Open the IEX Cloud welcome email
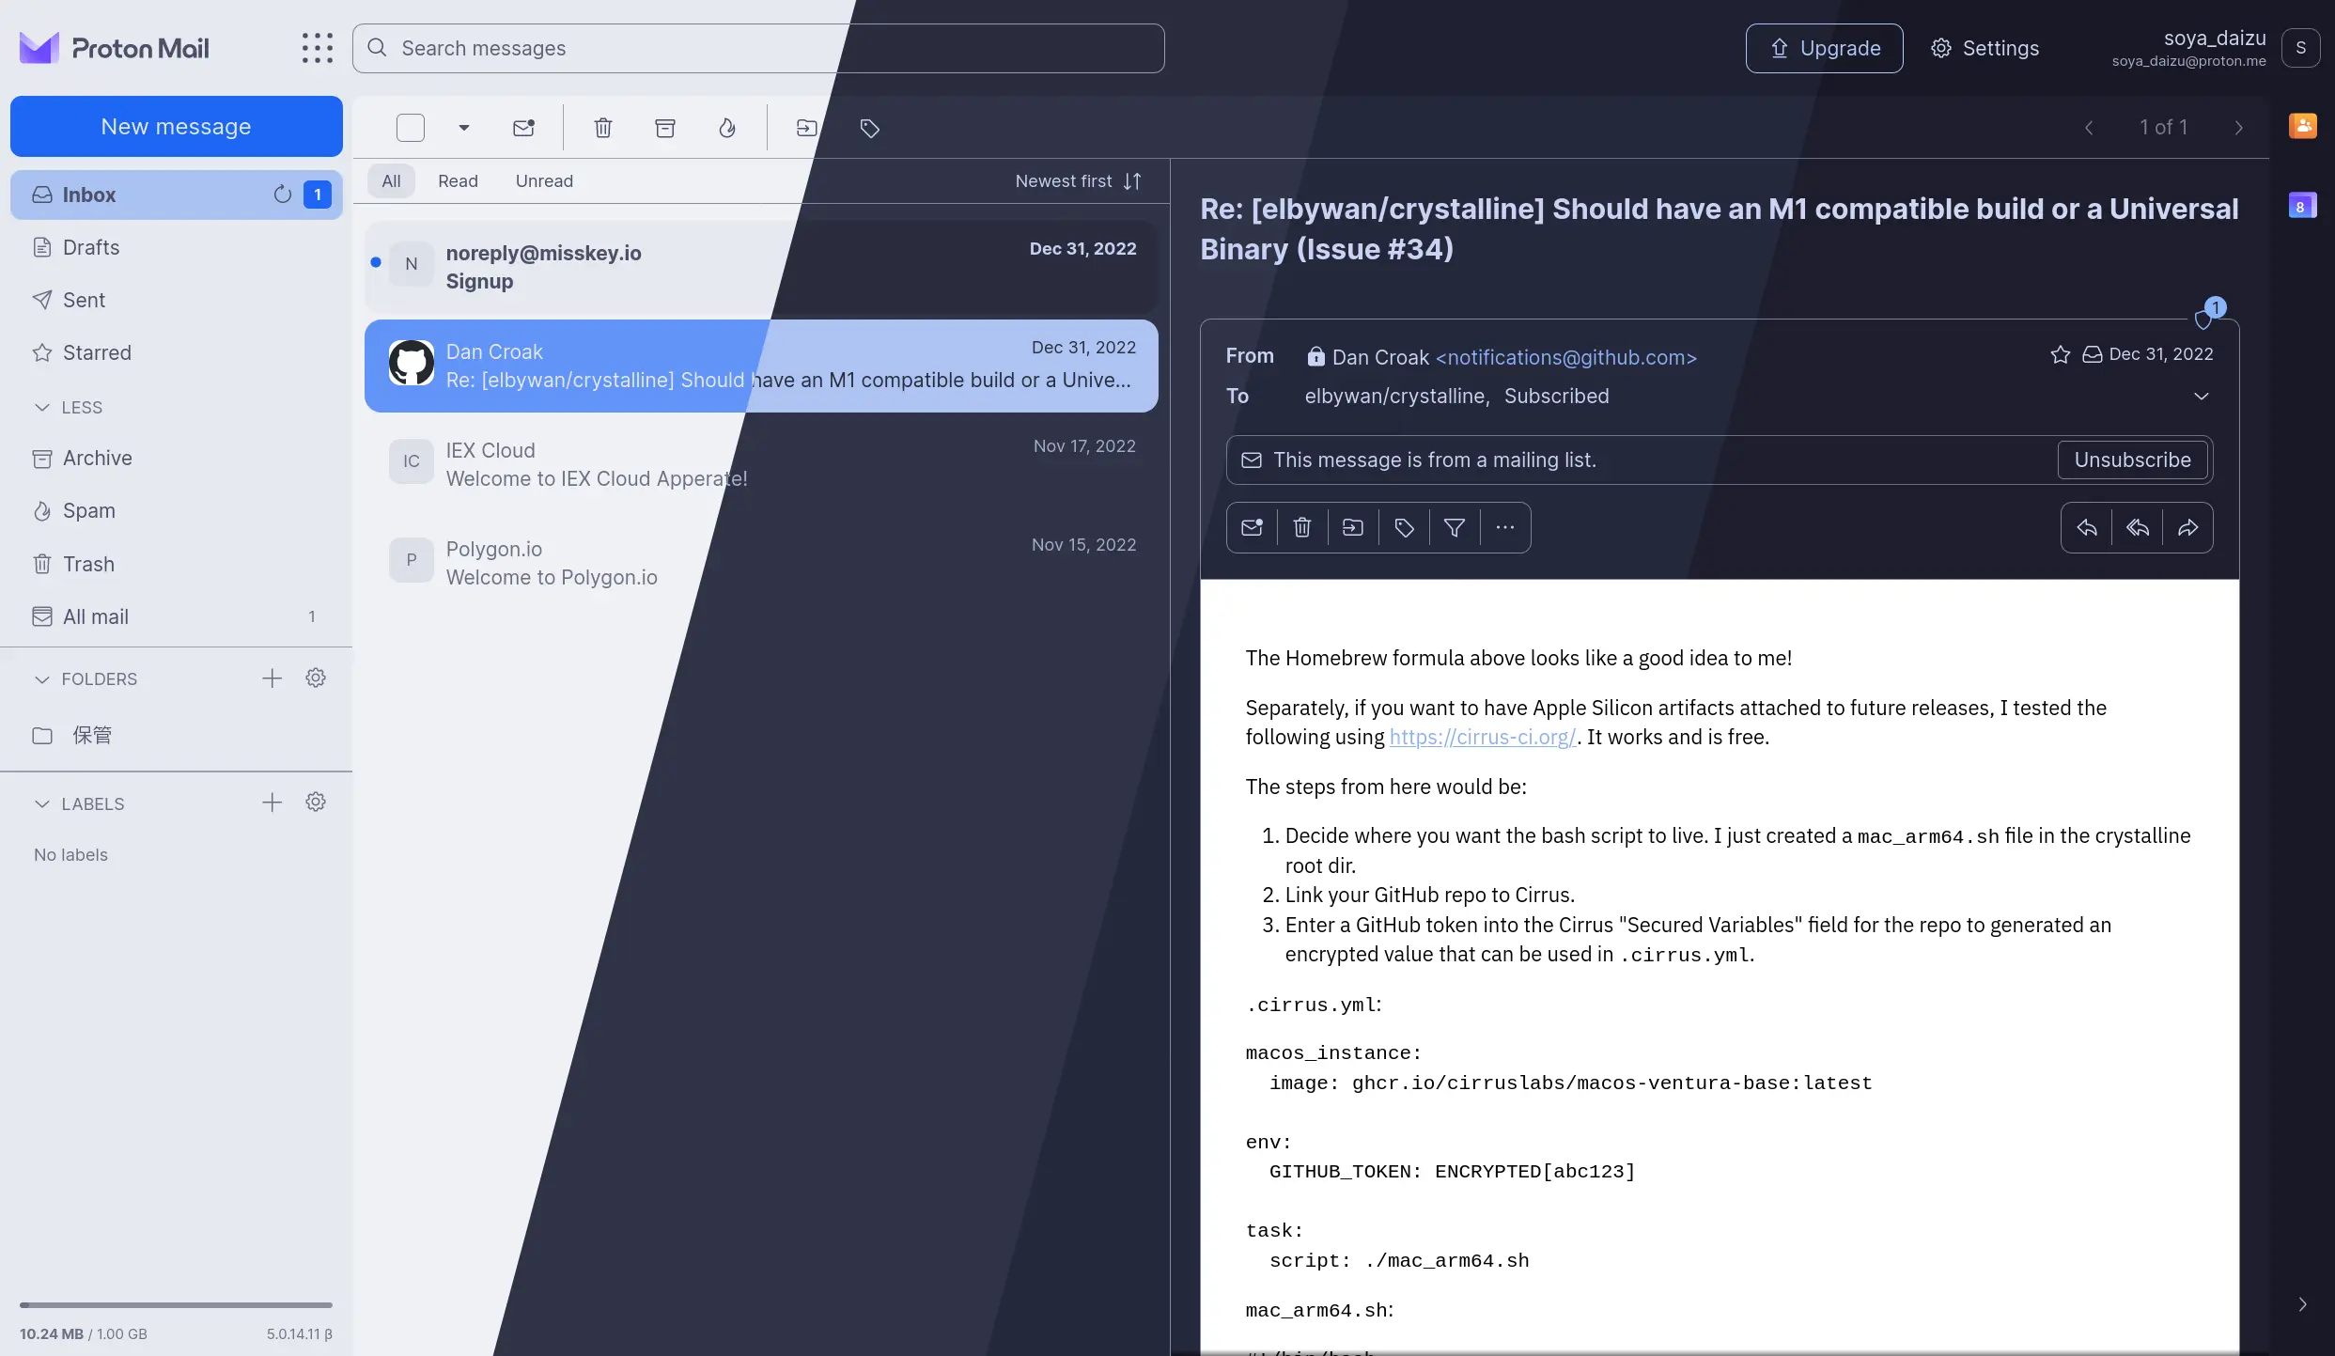 tap(761, 464)
